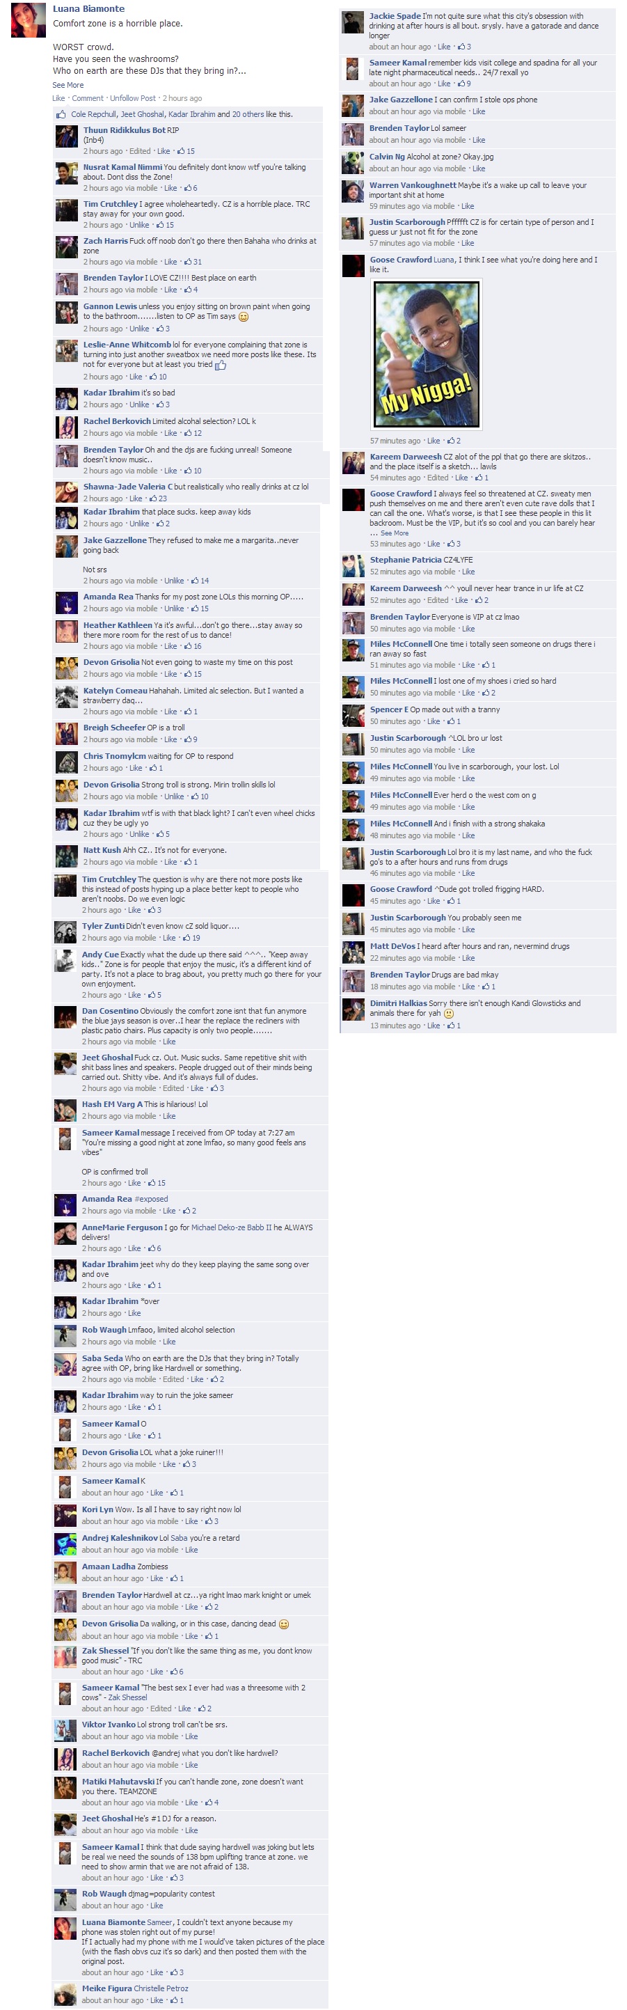The height and width of the screenshot is (2010, 627).
Task: Toggle Unlike on Kadar Ibrahim's "it's so bad"
Action: (x=140, y=405)
